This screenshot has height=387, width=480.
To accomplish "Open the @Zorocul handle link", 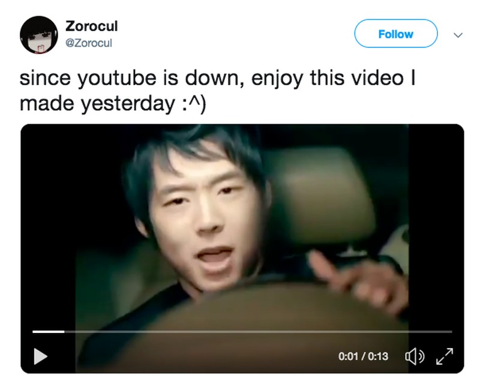I will point(89,43).
